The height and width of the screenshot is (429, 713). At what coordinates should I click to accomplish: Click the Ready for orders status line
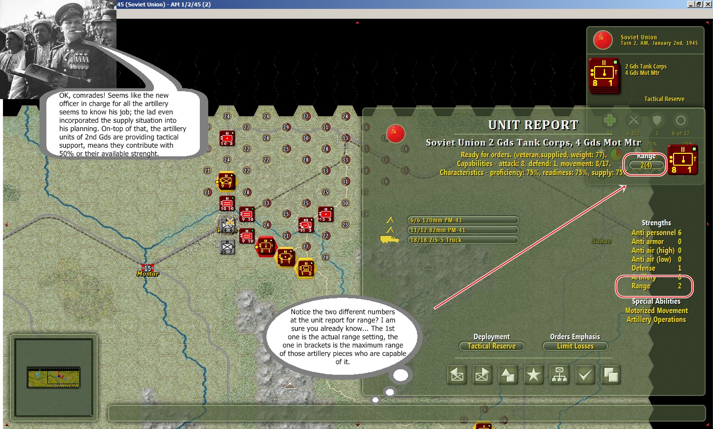pyautogui.click(x=533, y=155)
